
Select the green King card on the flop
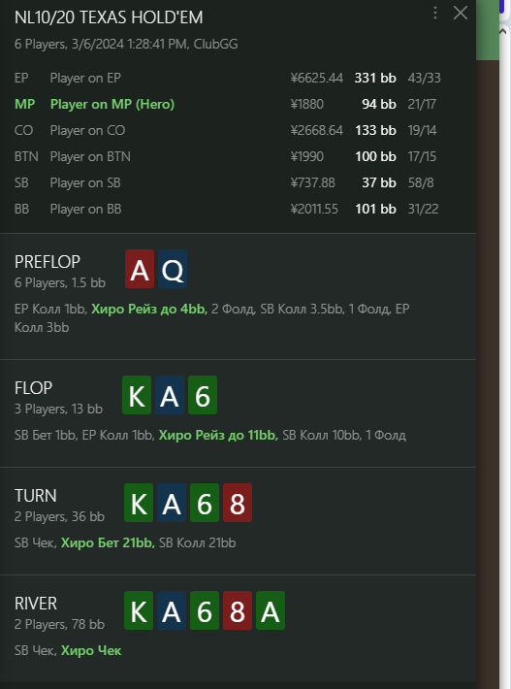click(x=137, y=395)
